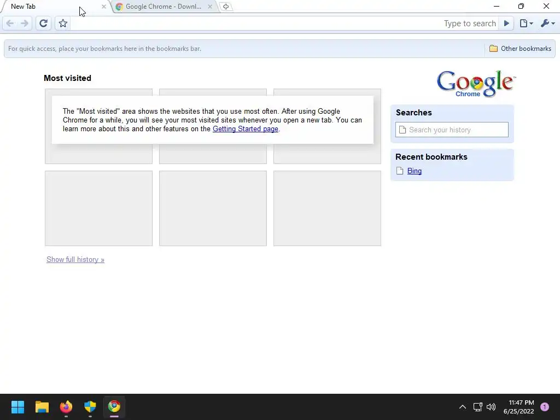Click the Go play arrow button

point(506,24)
